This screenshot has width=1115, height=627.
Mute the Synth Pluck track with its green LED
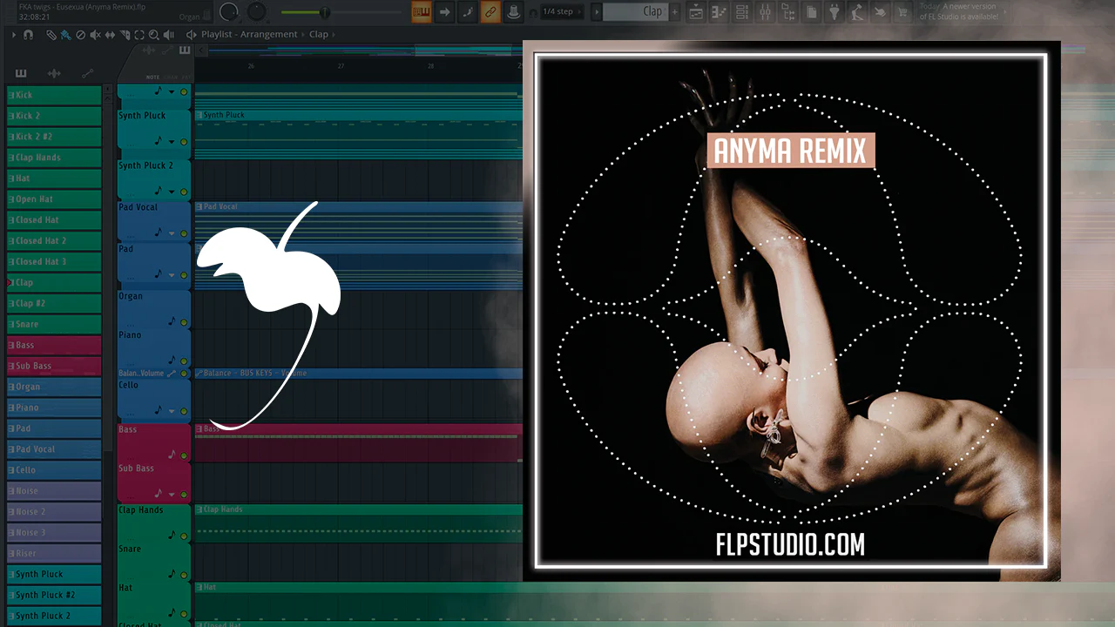coord(184,142)
